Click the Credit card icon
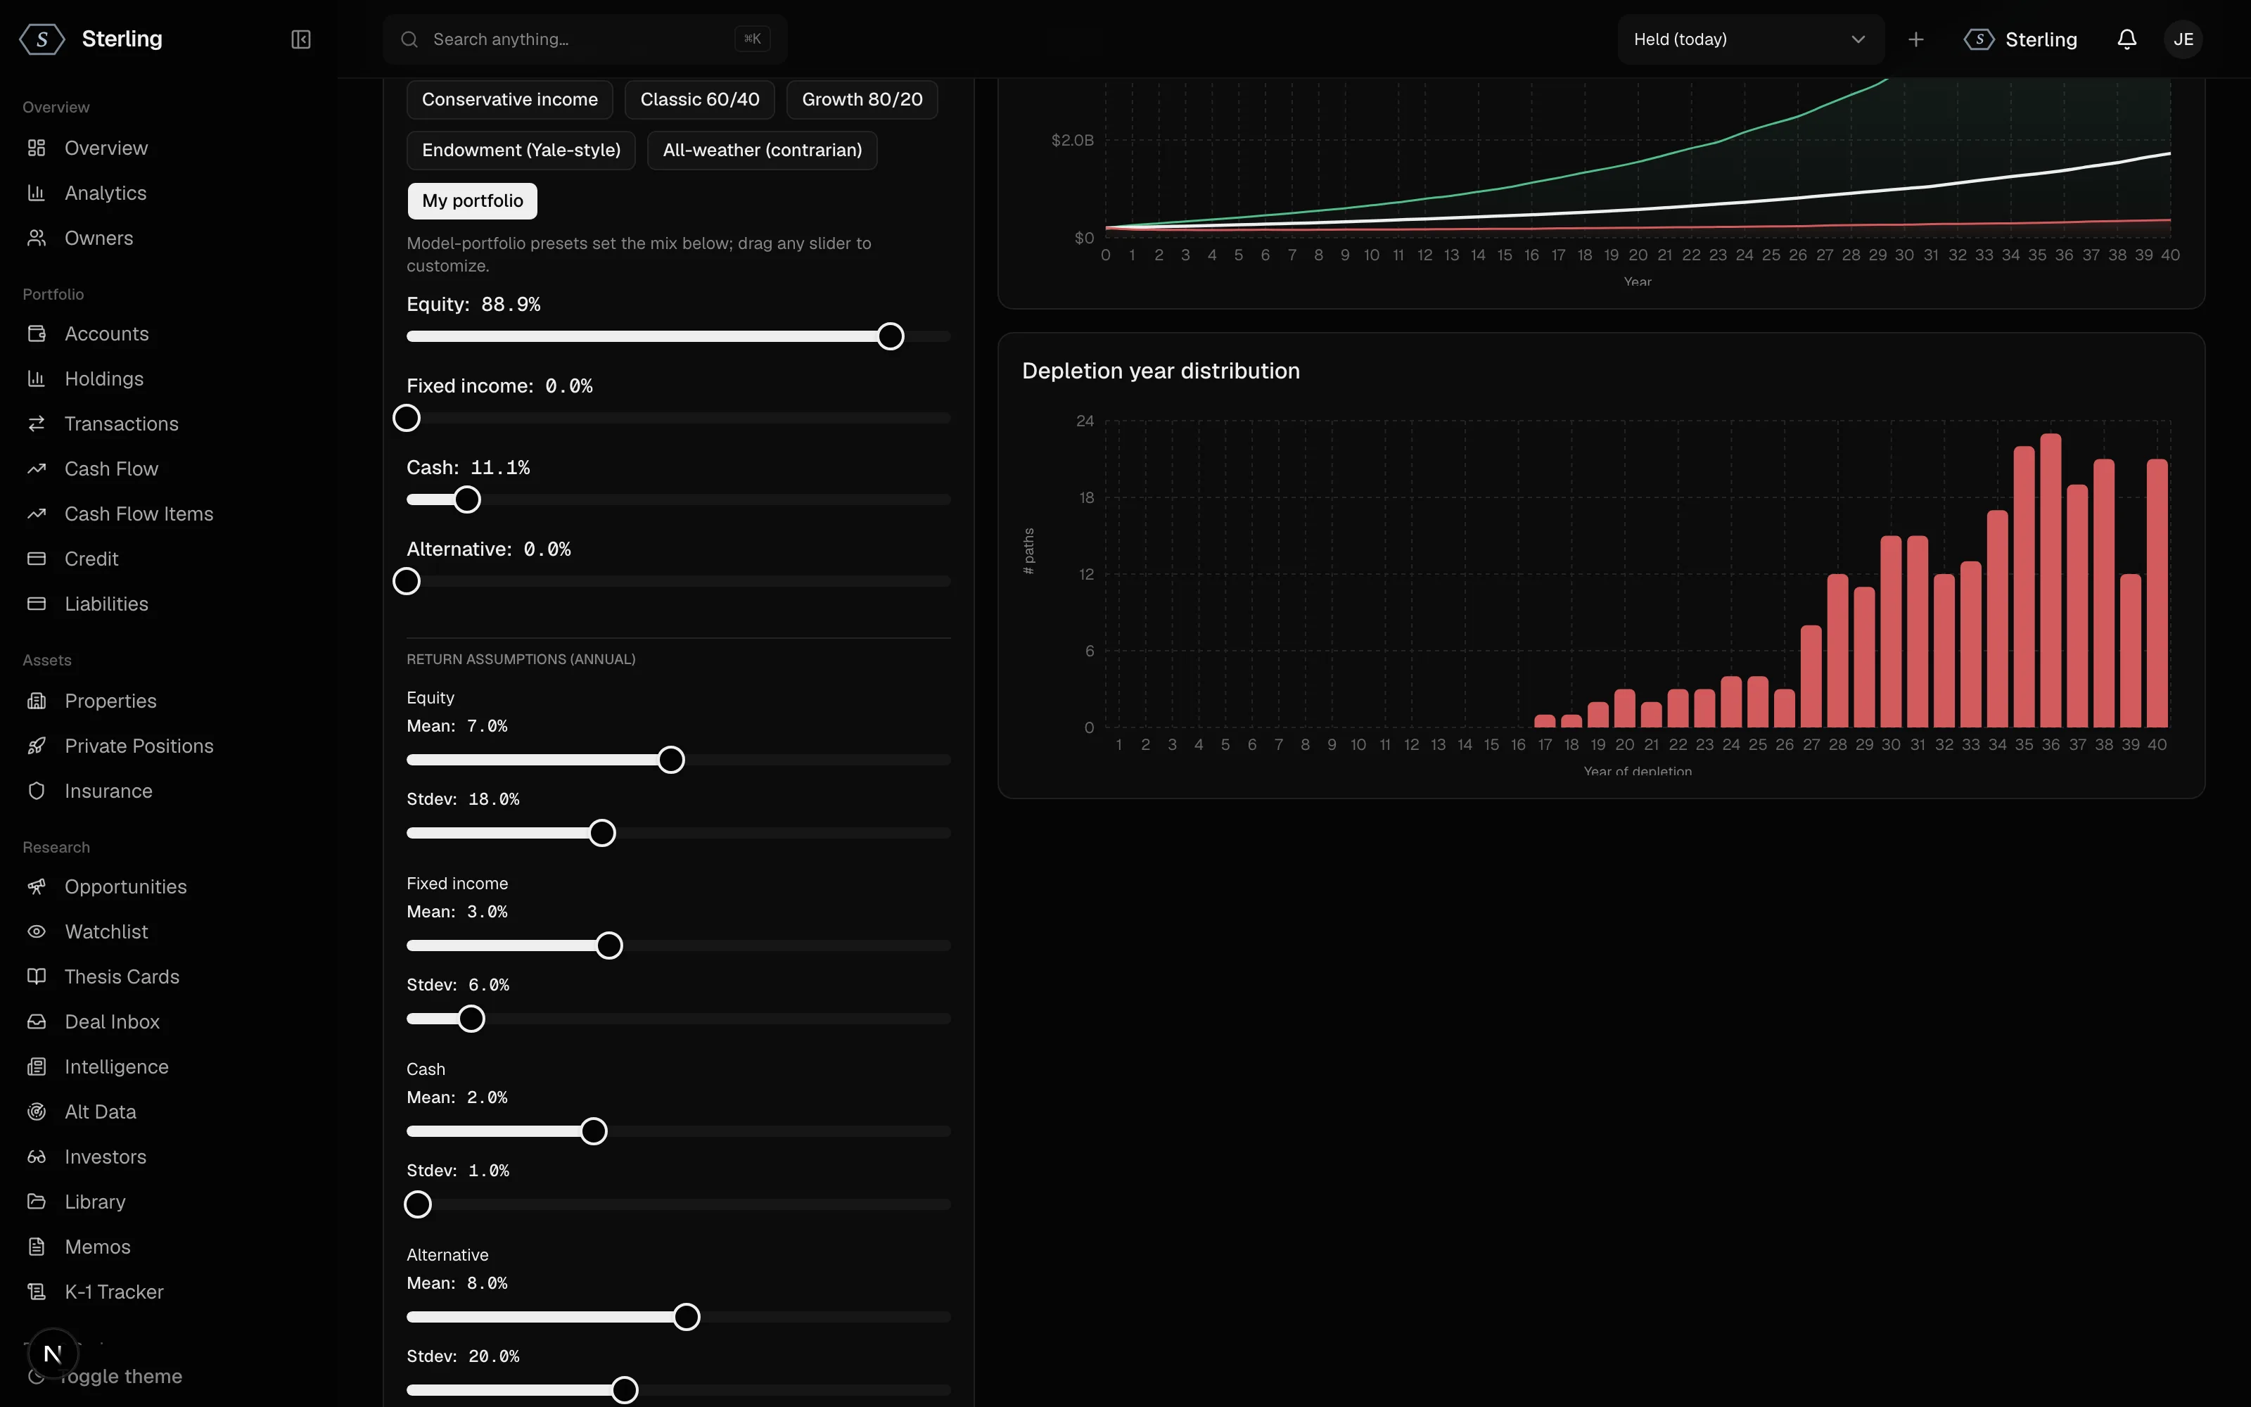 pos(37,559)
